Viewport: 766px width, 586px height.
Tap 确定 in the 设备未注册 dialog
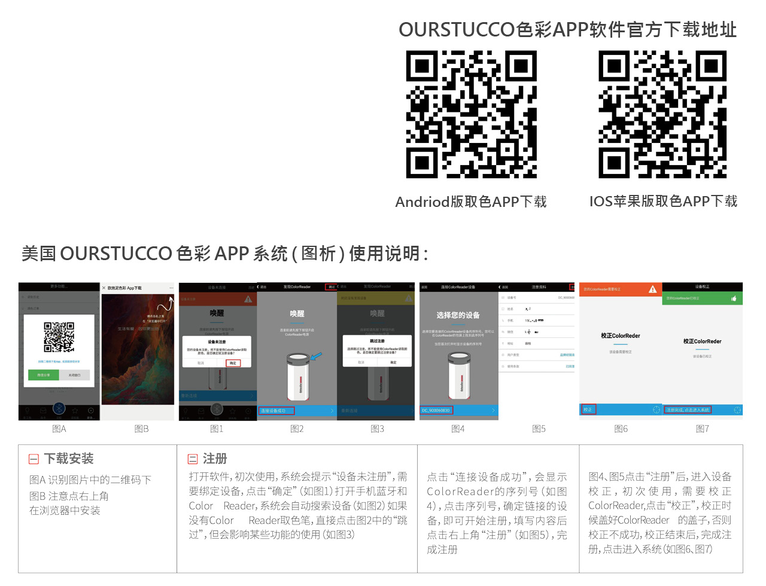(233, 363)
